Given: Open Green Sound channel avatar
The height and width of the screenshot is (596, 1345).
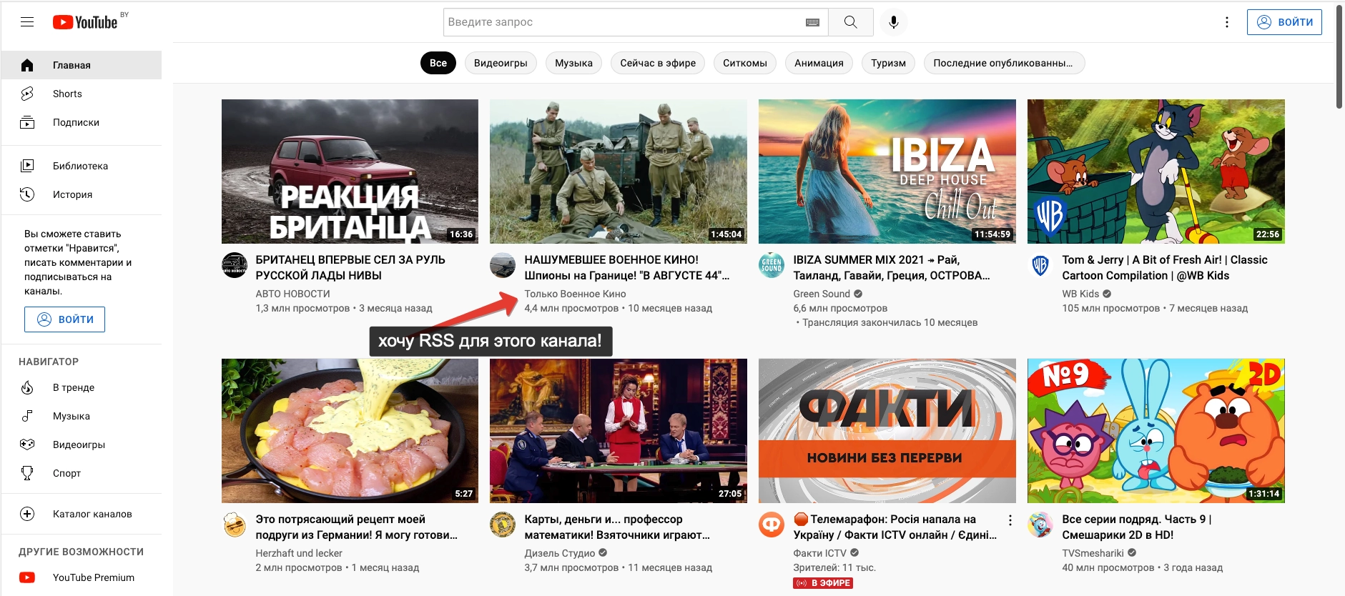Looking at the screenshot, I should pos(772,265).
